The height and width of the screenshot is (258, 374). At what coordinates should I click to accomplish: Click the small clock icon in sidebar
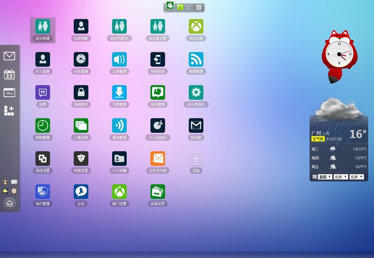14,191
